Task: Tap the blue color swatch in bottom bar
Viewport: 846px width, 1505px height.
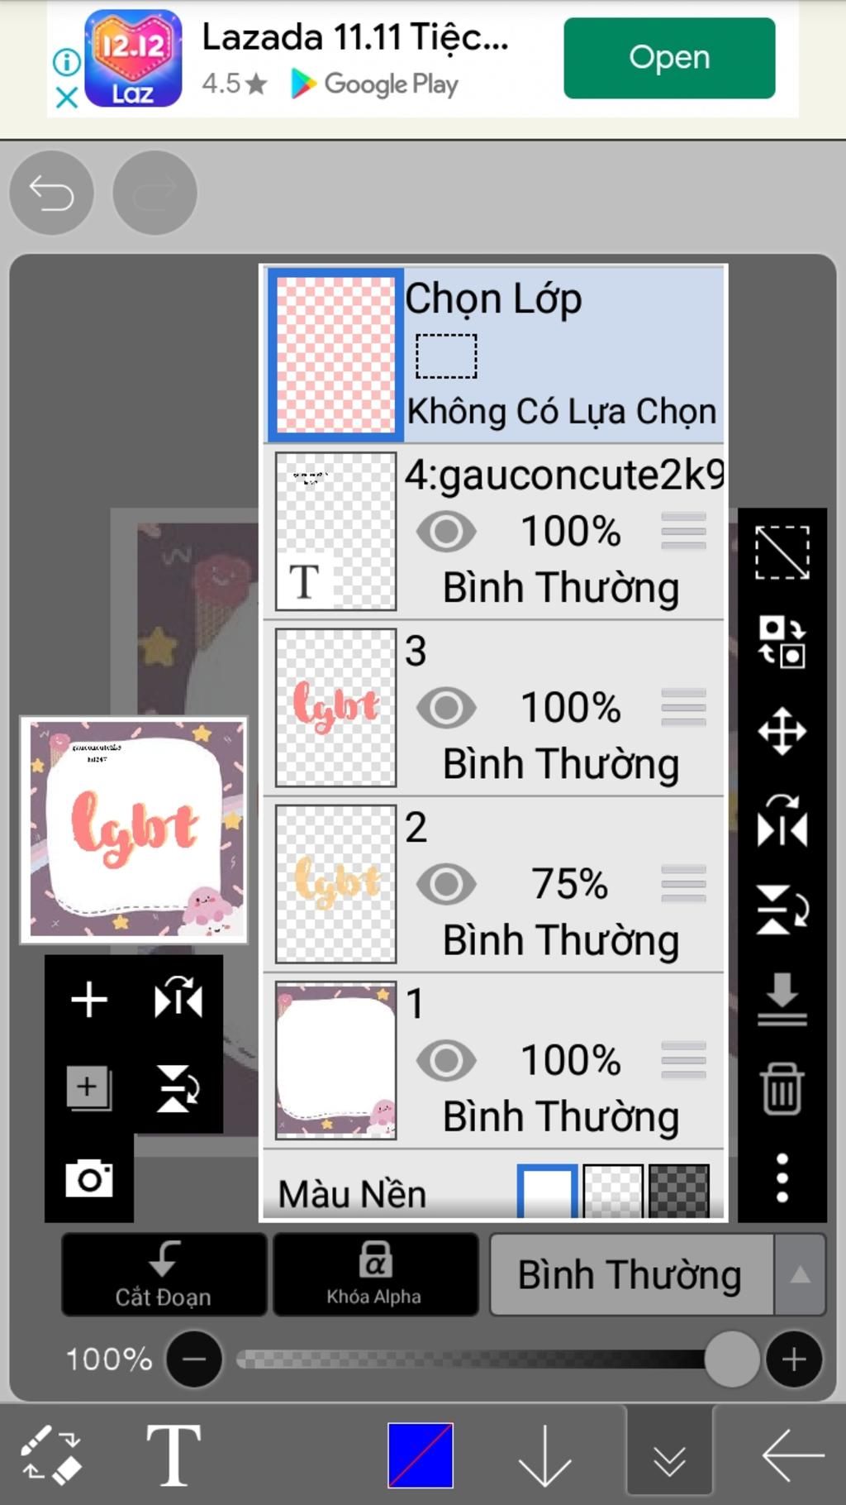Action: (421, 1455)
